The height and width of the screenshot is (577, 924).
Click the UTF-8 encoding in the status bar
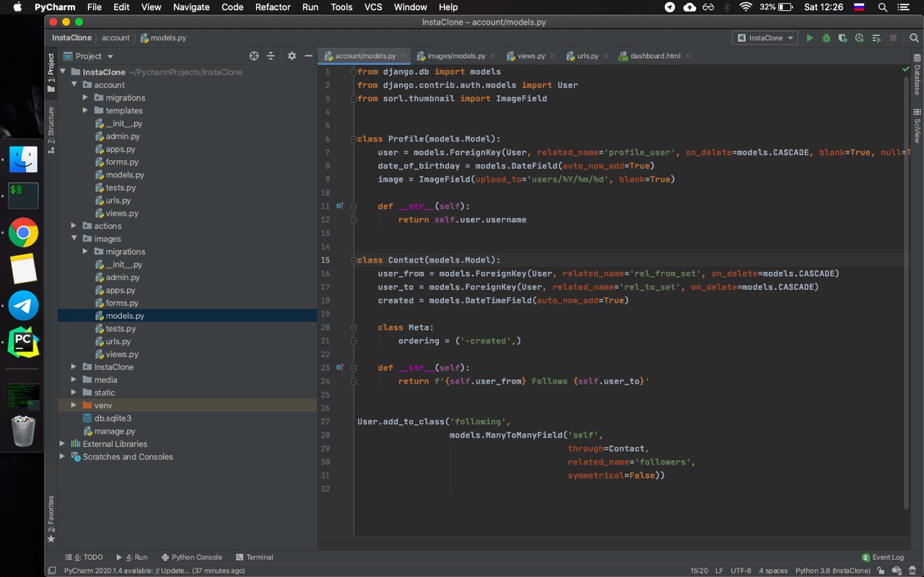point(741,571)
